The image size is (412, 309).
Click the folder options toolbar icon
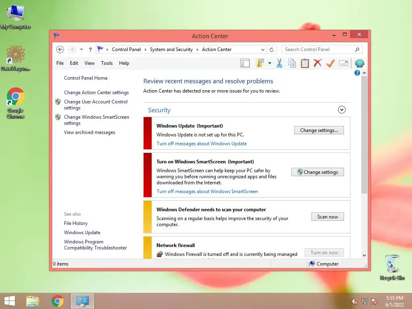[x=260, y=63]
